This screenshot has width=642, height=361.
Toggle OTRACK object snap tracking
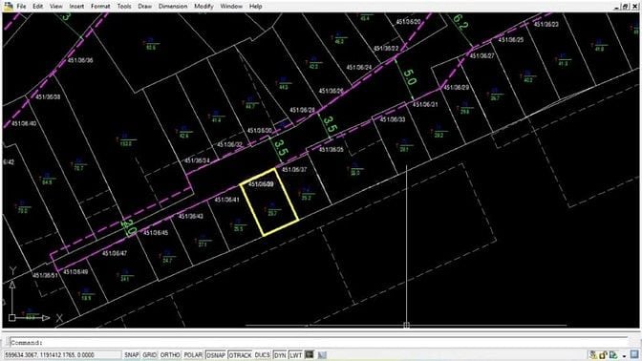(x=240, y=355)
